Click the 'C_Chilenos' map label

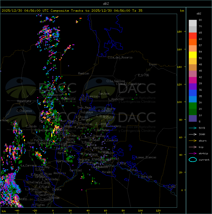click(x=24, y=111)
